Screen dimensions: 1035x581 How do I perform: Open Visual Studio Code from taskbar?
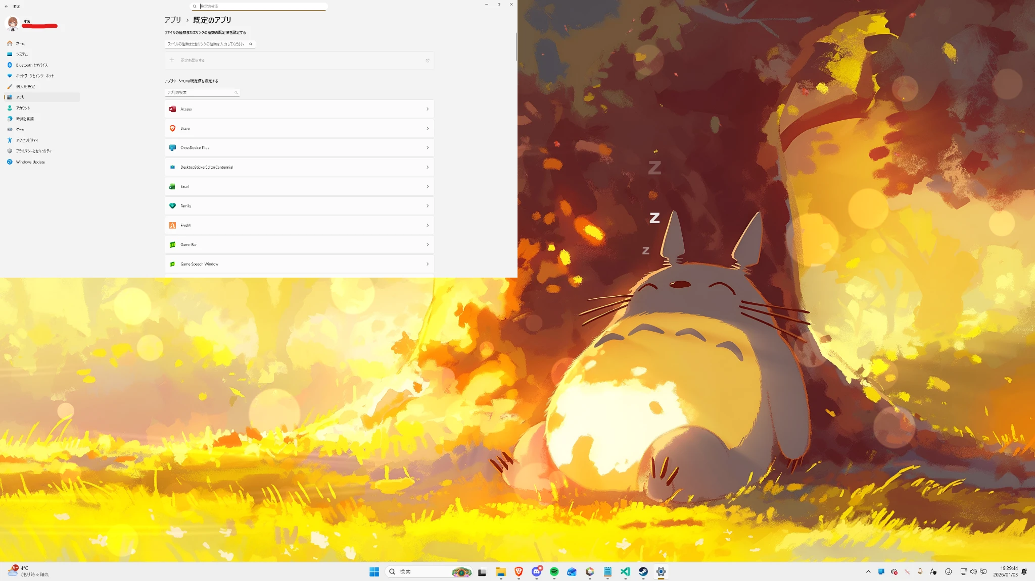point(625,571)
